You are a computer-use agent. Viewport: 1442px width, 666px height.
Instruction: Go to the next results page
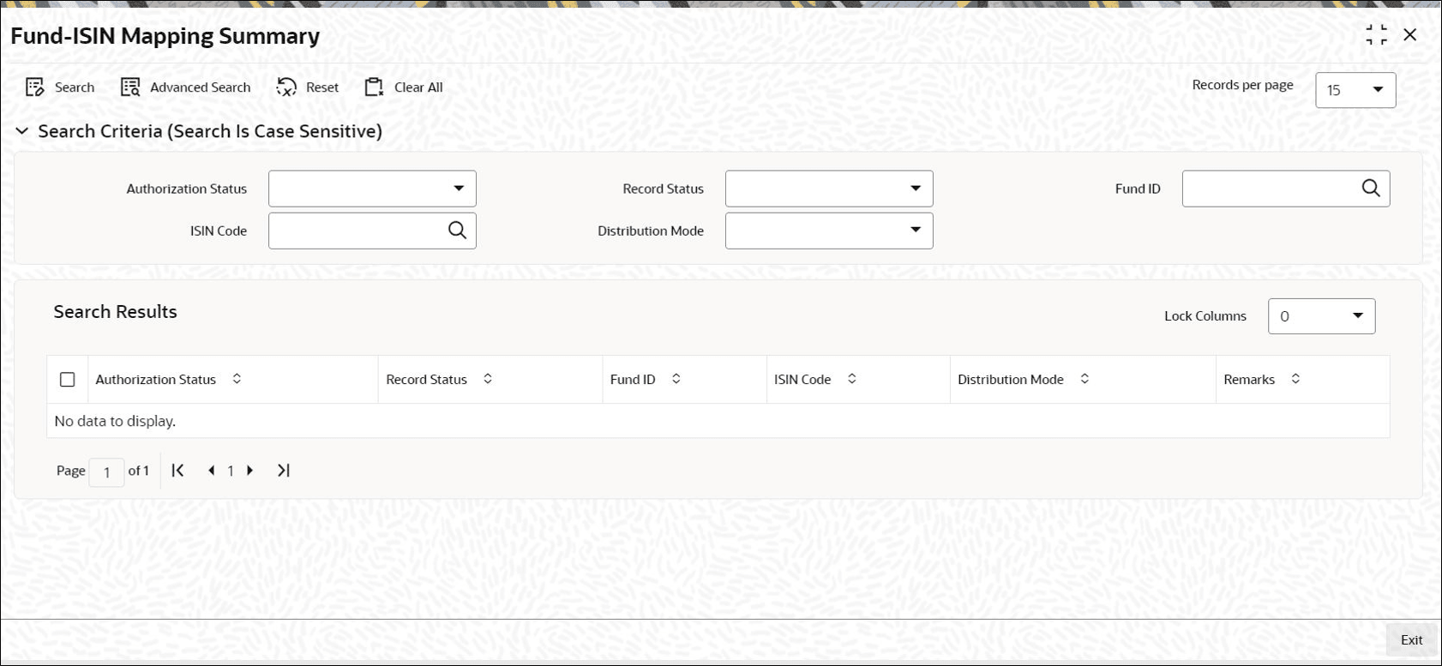coord(250,471)
